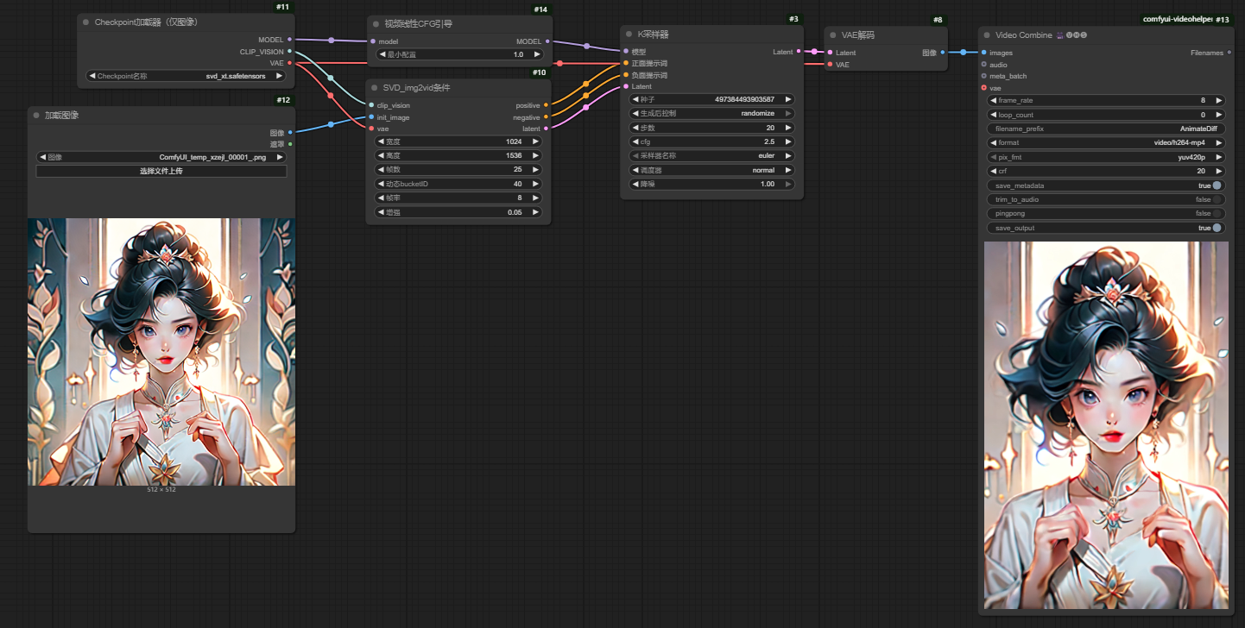Click the 选择文件上传 upload button

click(x=161, y=172)
